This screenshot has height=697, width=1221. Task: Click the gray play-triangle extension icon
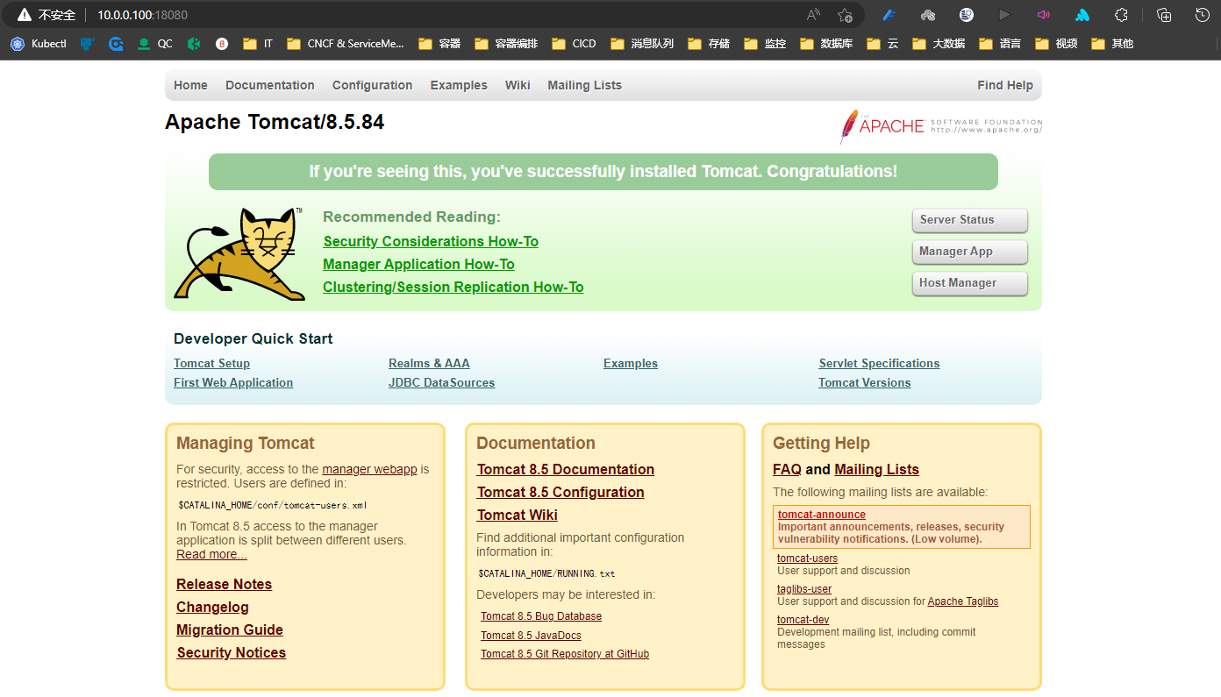pyautogui.click(x=1005, y=15)
